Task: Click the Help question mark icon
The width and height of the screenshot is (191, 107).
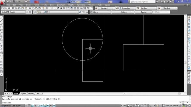Action: 92,8
